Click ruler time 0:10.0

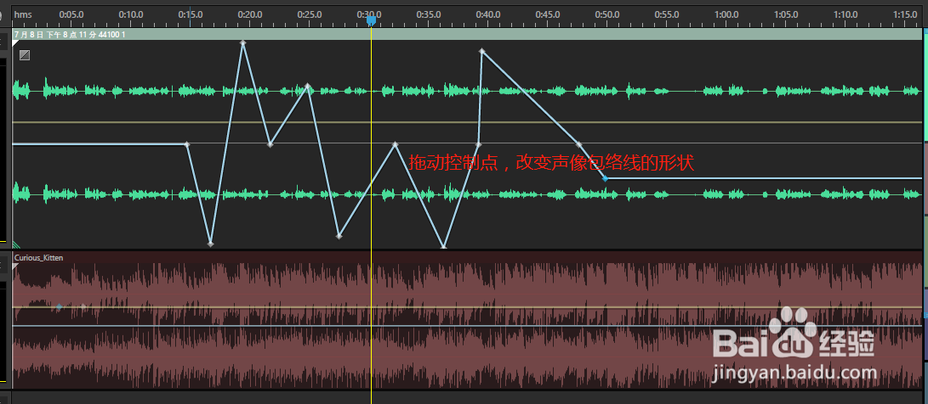[x=131, y=14]
